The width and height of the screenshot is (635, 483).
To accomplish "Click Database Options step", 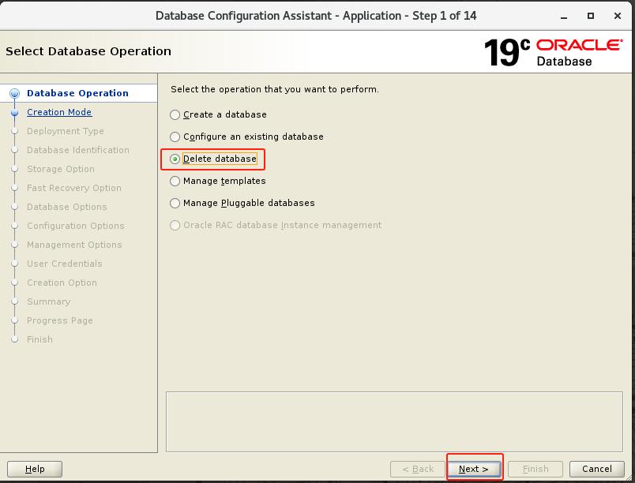I will [67, 207].
